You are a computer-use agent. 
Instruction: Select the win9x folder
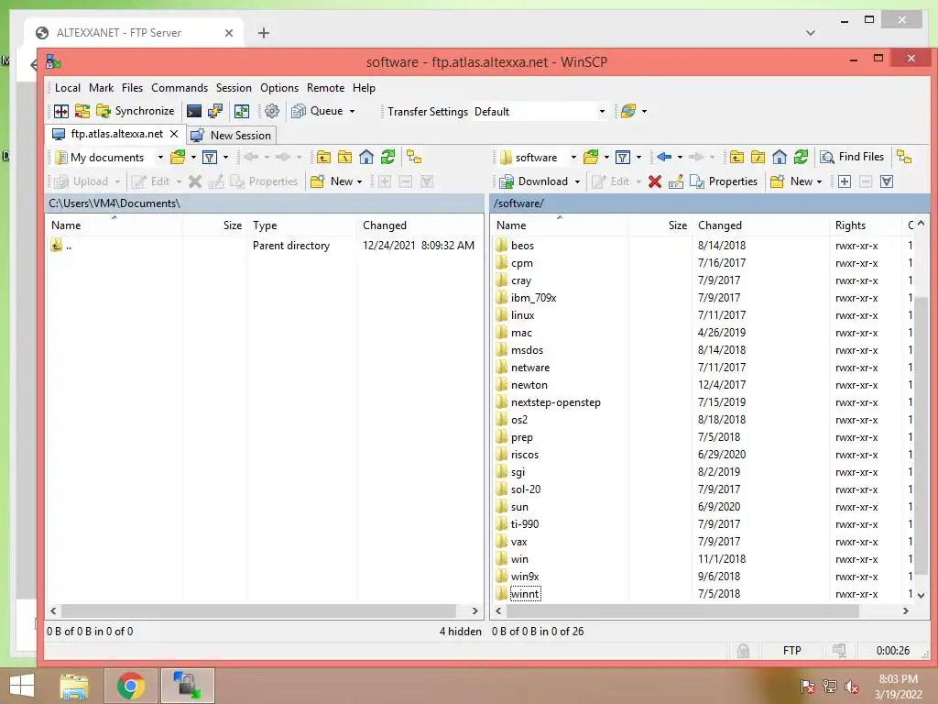[525, 577]
